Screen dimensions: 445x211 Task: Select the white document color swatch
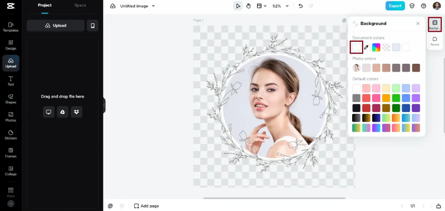(x=406, y=48)
